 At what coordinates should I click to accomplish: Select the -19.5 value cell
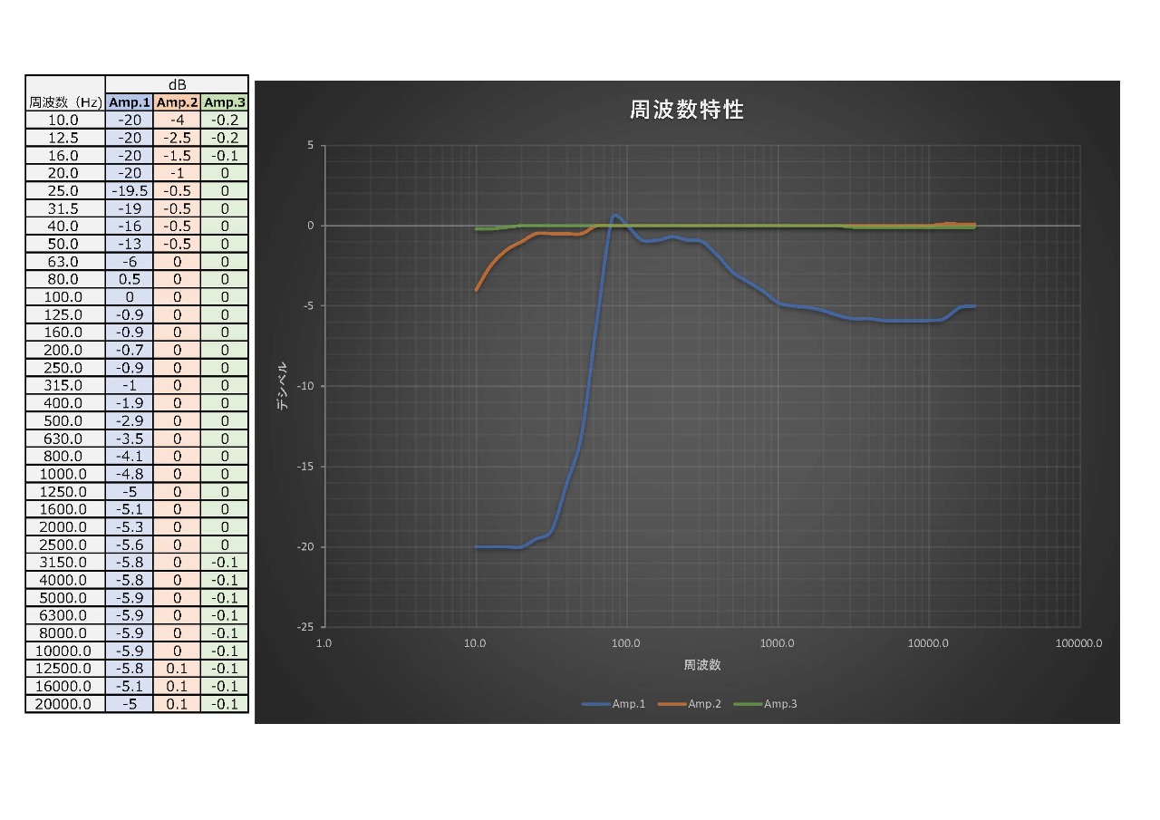[x=129, y=191]
